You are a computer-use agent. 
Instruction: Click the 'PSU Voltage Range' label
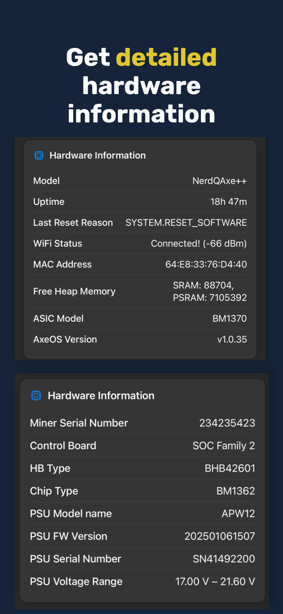click(76, 582)
